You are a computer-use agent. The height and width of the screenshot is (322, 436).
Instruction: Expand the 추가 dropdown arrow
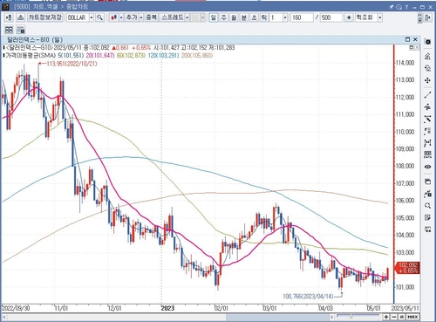tap(141, 17)
